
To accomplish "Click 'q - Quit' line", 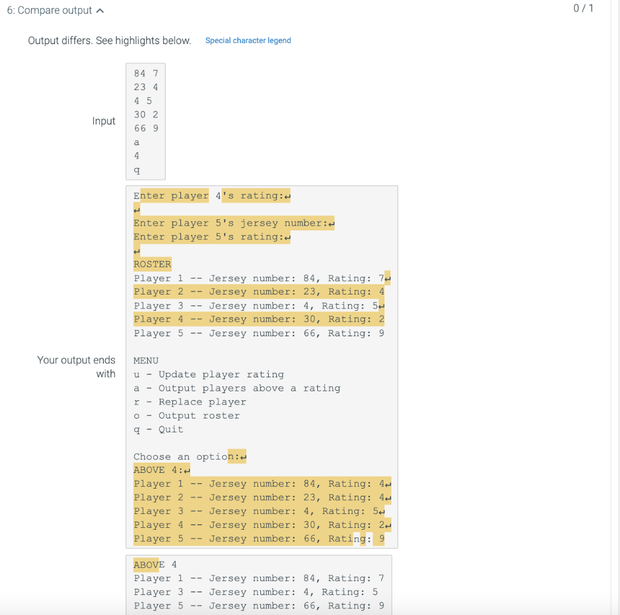I will coord(159,429).
